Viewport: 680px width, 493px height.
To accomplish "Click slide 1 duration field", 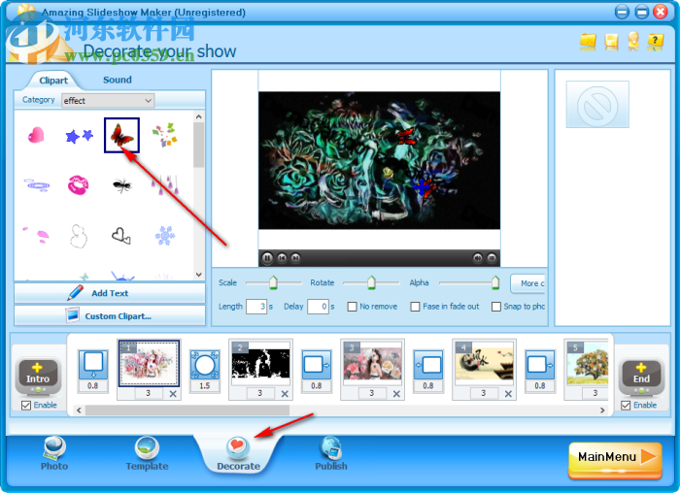I will tap(149, 393).
